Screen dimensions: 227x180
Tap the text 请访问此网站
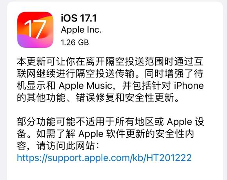[x=65, y=146]
